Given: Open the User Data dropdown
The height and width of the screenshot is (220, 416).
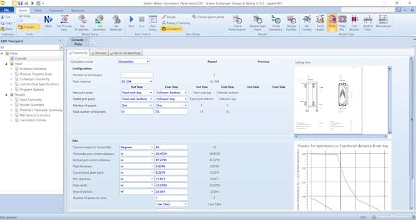Looking at the screenshot, I should click(171, 204).
